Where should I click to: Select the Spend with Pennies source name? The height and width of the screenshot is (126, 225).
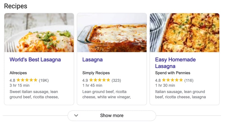pyautogui.click(x=173, y=73)
